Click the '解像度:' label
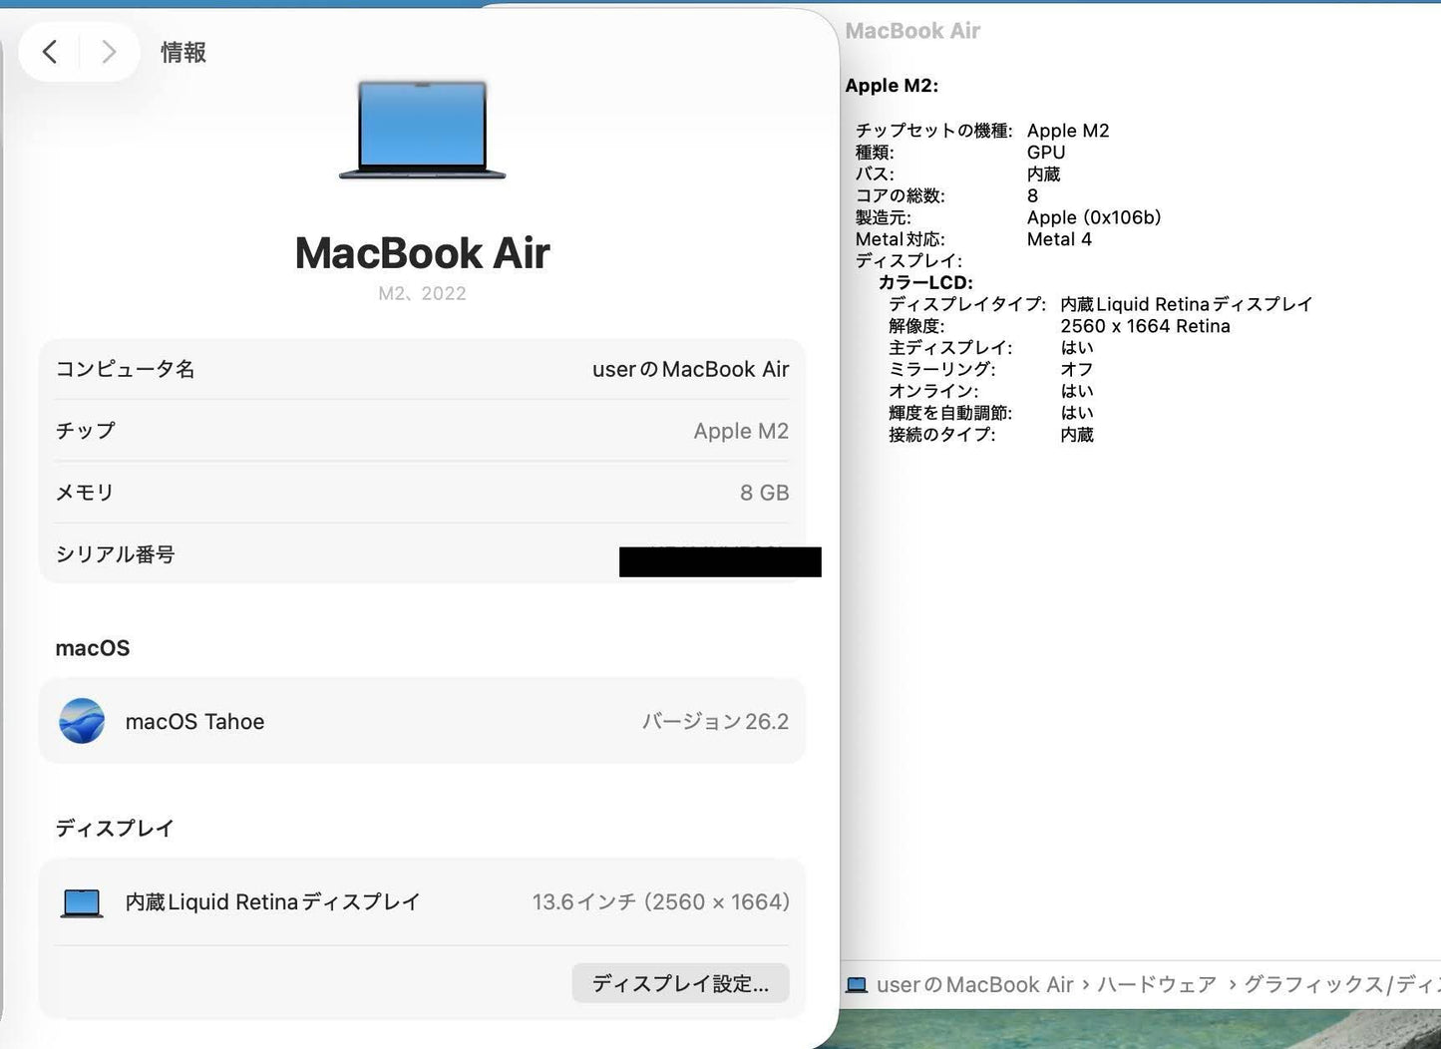This screenshot has width=1441, height=1049. [916, 326]
